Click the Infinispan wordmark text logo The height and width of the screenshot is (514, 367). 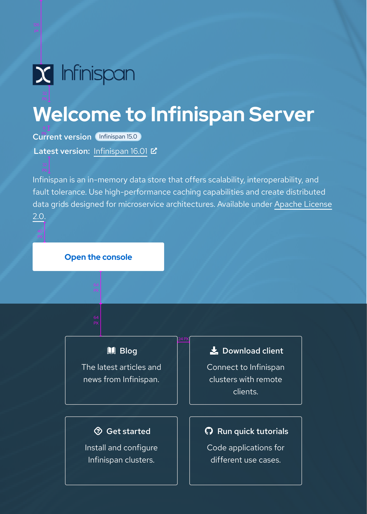coord(98,74)
